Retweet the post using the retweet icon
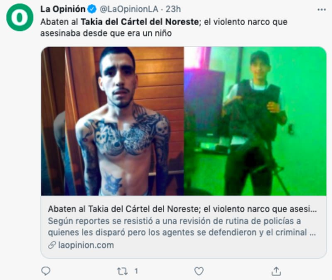 click(x=122, y=271)
